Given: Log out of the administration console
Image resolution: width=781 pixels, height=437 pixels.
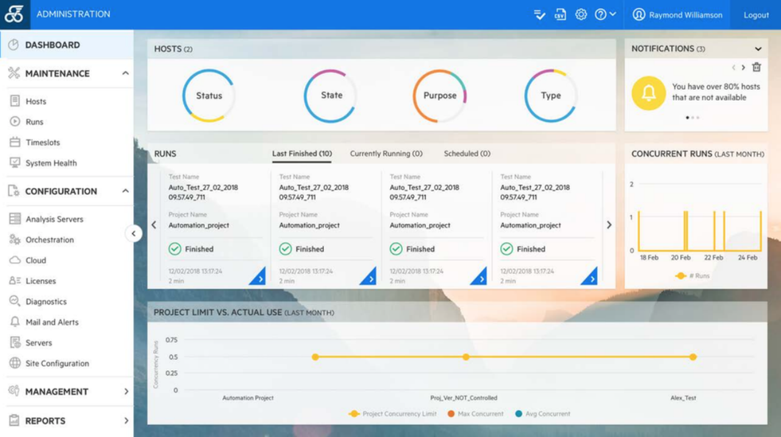Looking at the screenshot, I should click(x=755, y=14).
